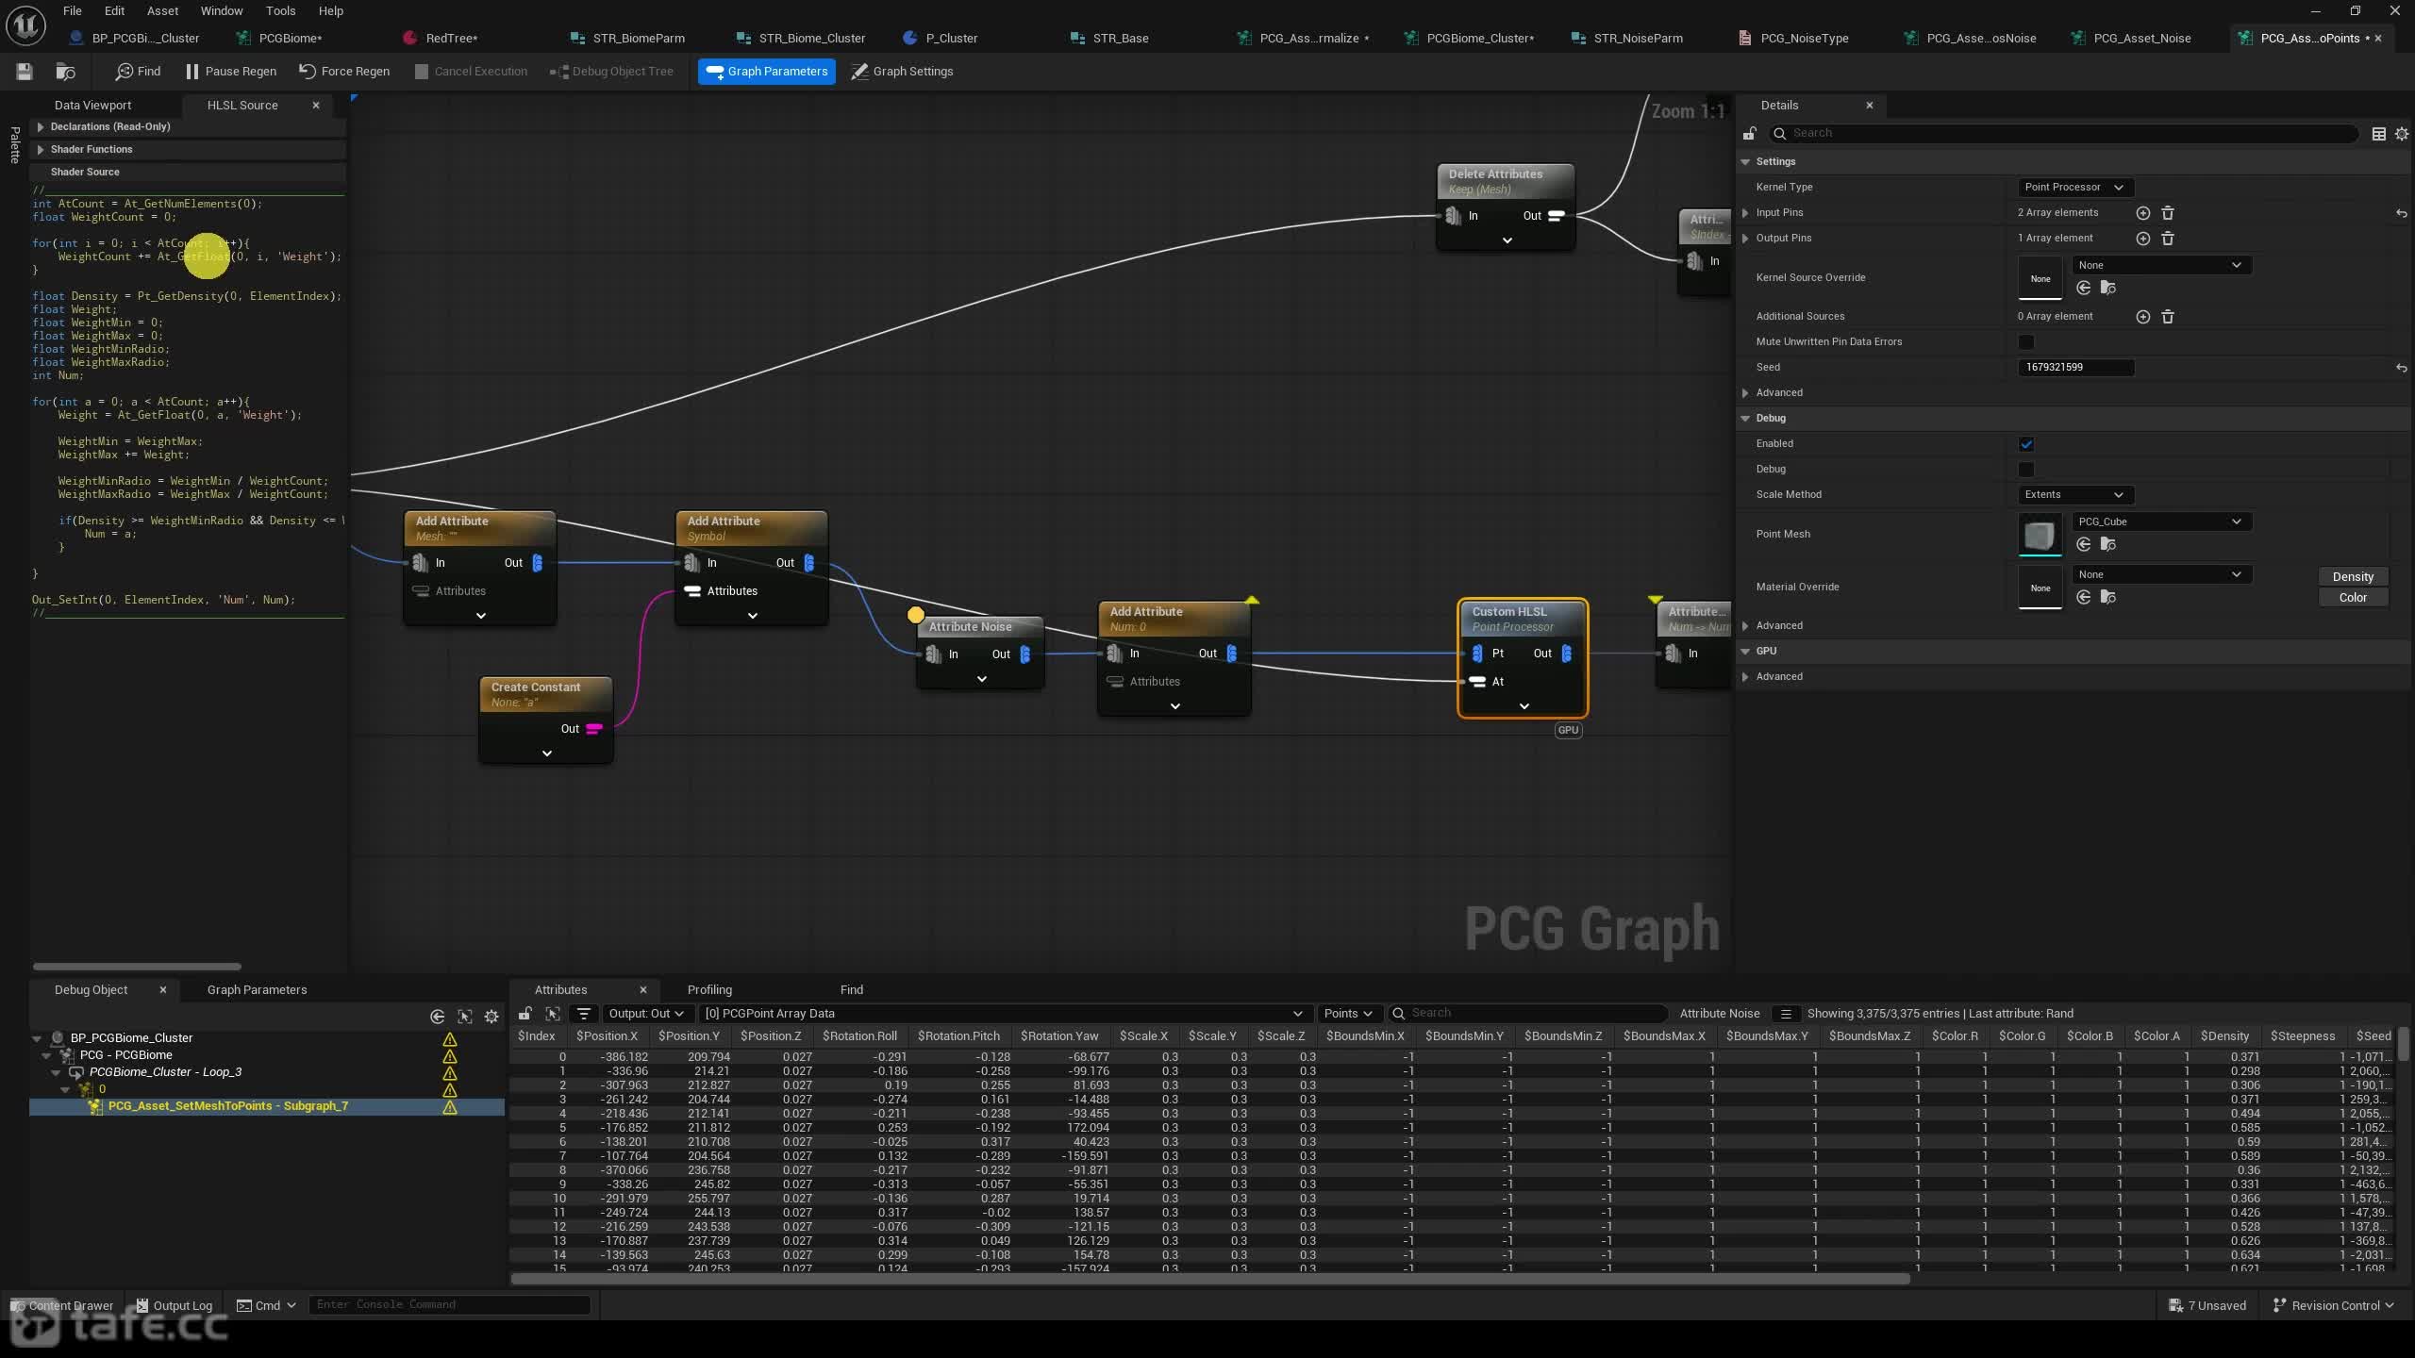This screenshot has width=2415, height=1358.
Task: Open the Tools menu
Action: coord(280,11)
